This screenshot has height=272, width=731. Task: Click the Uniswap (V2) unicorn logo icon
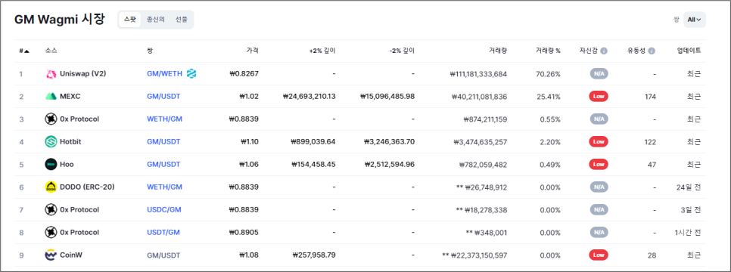click(51, 73)
